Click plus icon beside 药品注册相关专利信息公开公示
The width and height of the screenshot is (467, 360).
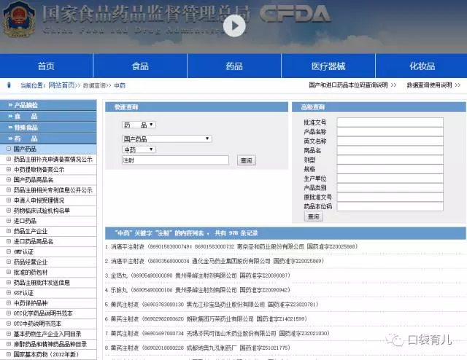9,189
